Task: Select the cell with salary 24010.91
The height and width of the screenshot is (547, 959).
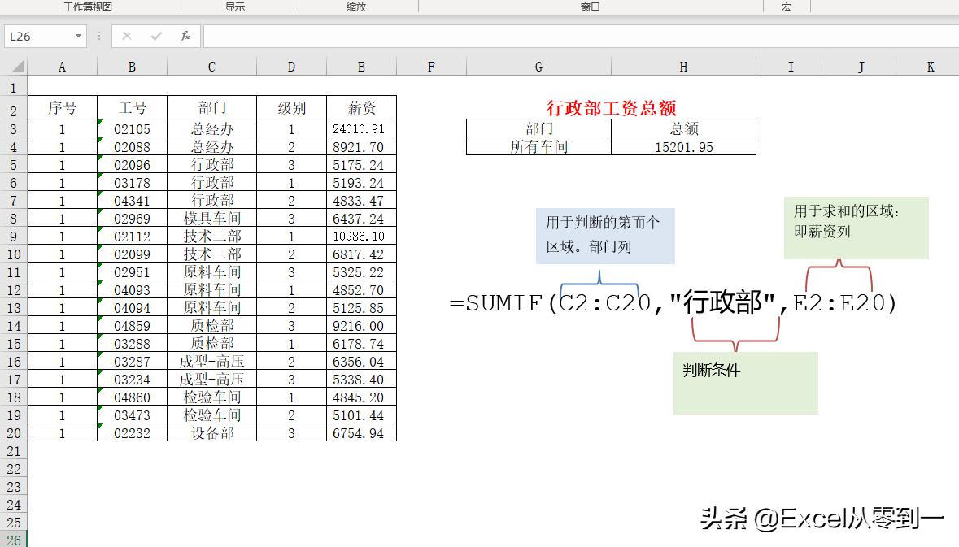Action: (x=360, y=128)
